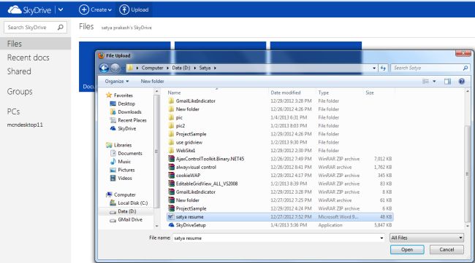Select alwayvisual control archive icon
475x263 pixels.
click(172, 167)
